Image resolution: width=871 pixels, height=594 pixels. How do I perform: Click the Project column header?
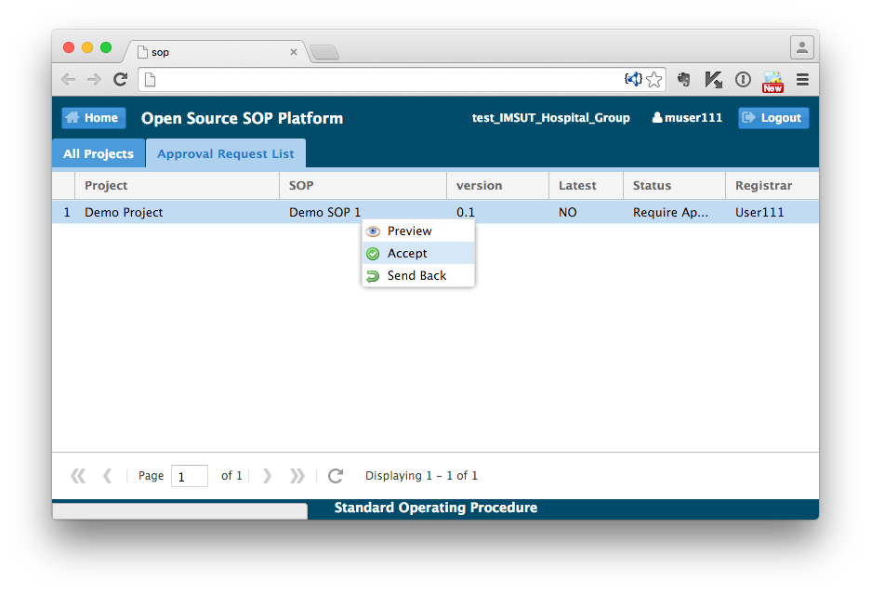(x=177, y=186)
